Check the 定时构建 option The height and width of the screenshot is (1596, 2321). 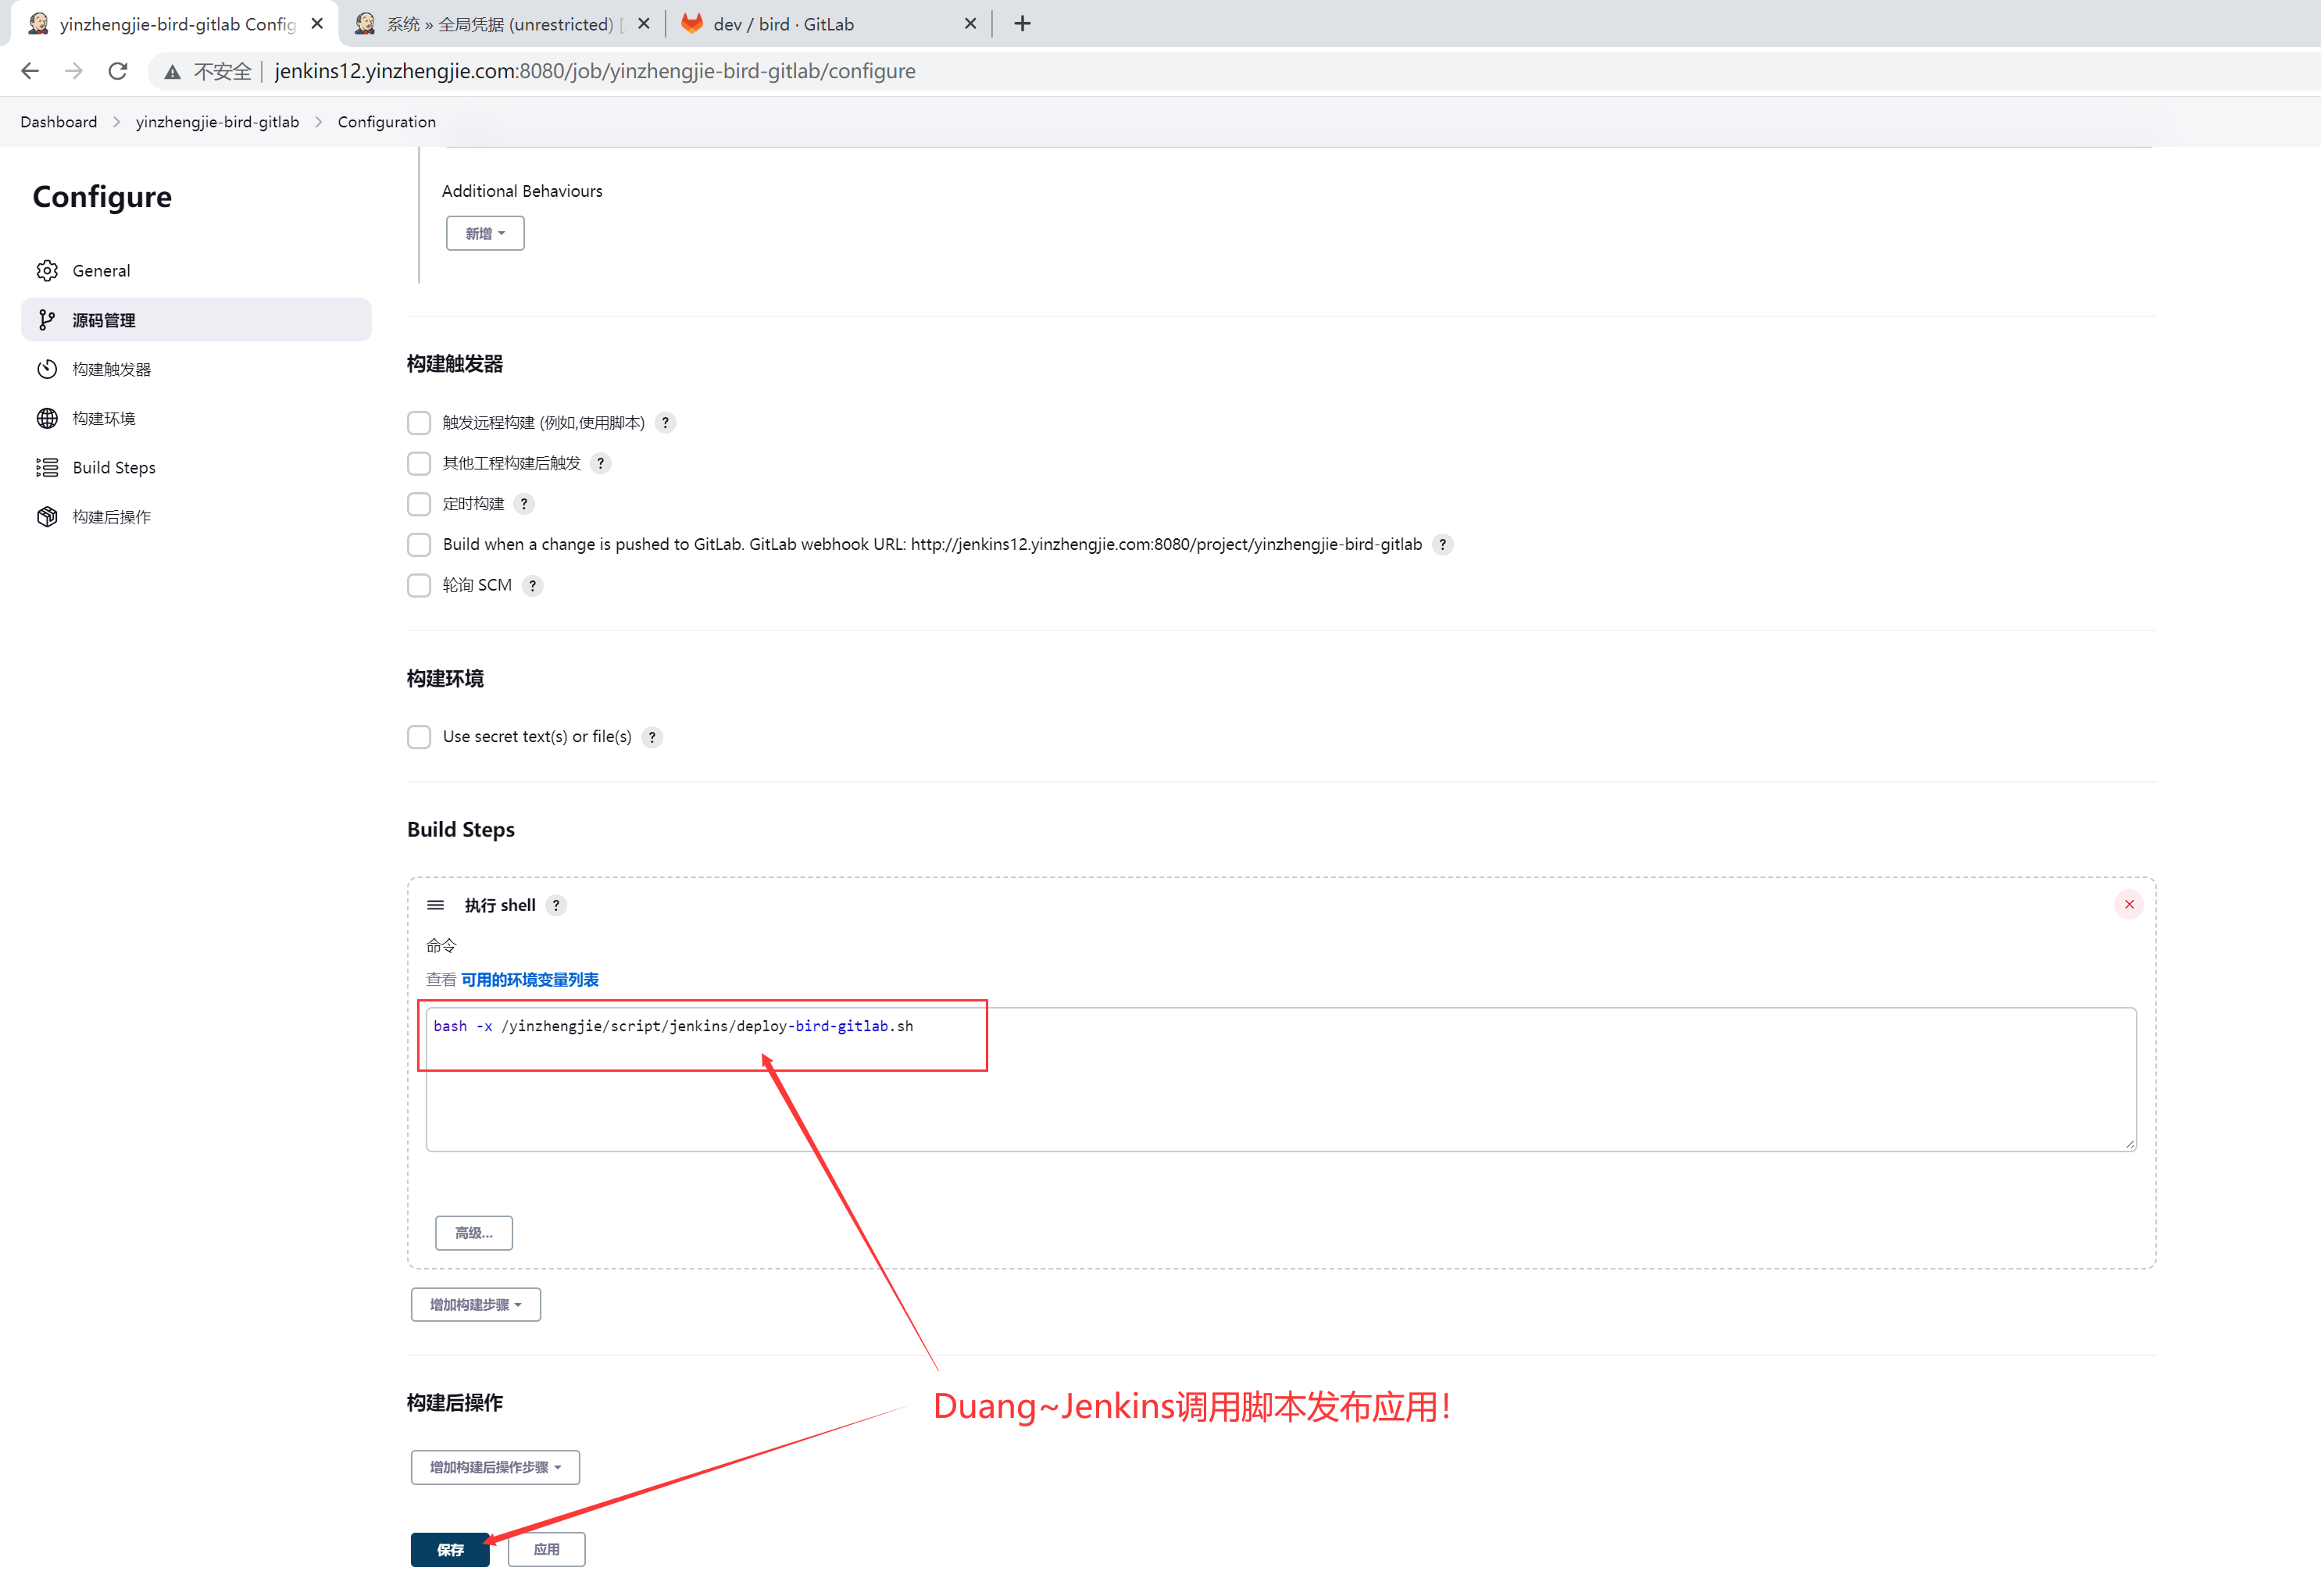(x=419, y=504)
